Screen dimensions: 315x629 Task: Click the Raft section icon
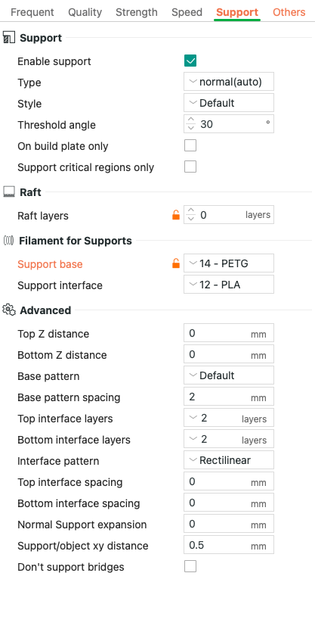click(9, 192)
